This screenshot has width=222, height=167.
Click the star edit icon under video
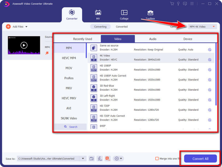(x=47, y=53)
